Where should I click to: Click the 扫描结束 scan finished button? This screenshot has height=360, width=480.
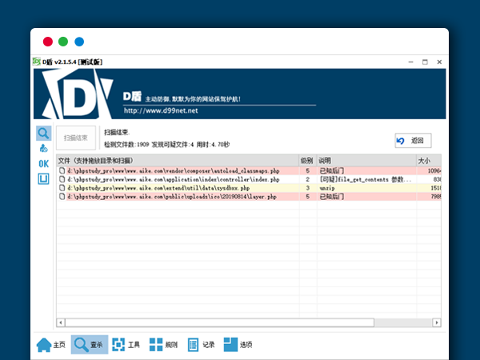[x=76, y=138]
